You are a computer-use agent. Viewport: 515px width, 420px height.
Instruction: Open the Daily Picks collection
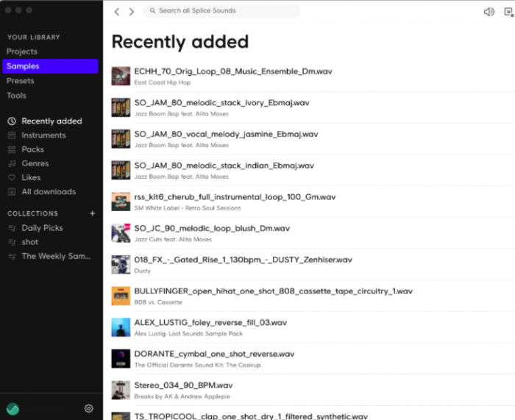pyautogui.click(x=42, y=228)
